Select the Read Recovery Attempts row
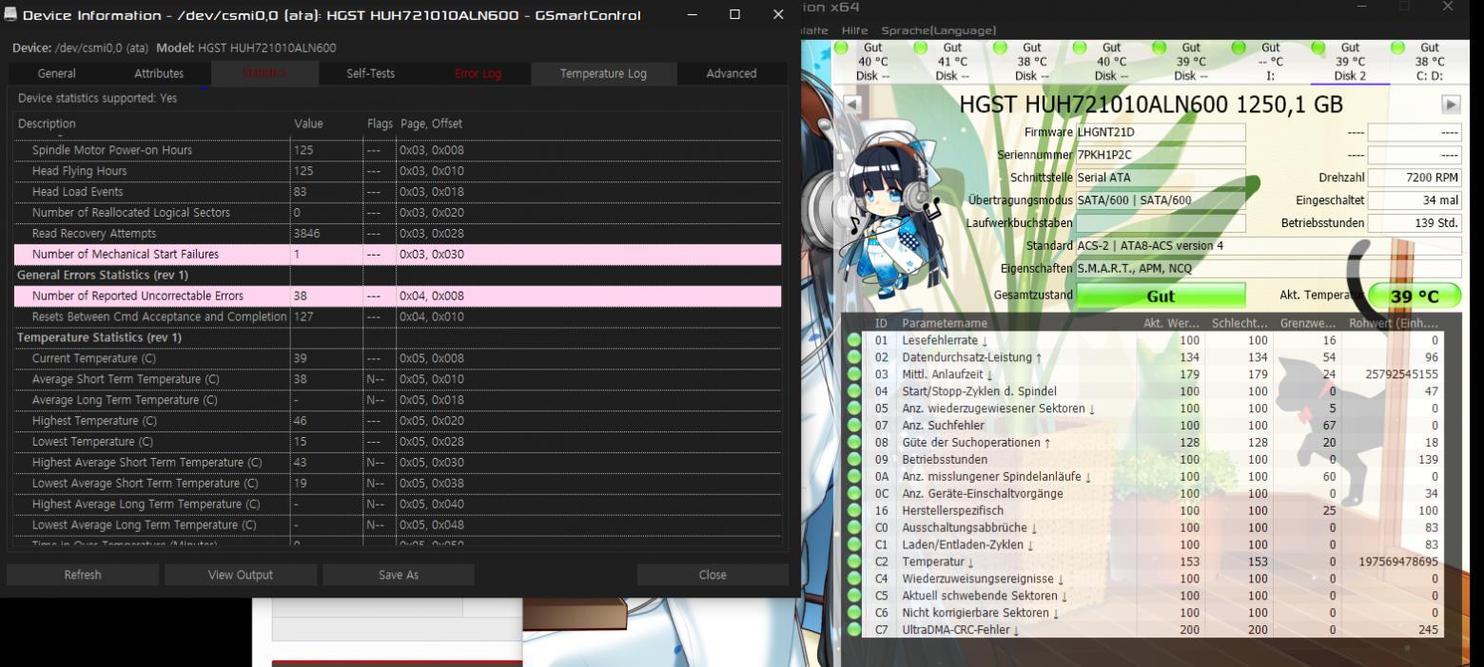The width and height of the screenshot is (1484, 667). [398, 234]
